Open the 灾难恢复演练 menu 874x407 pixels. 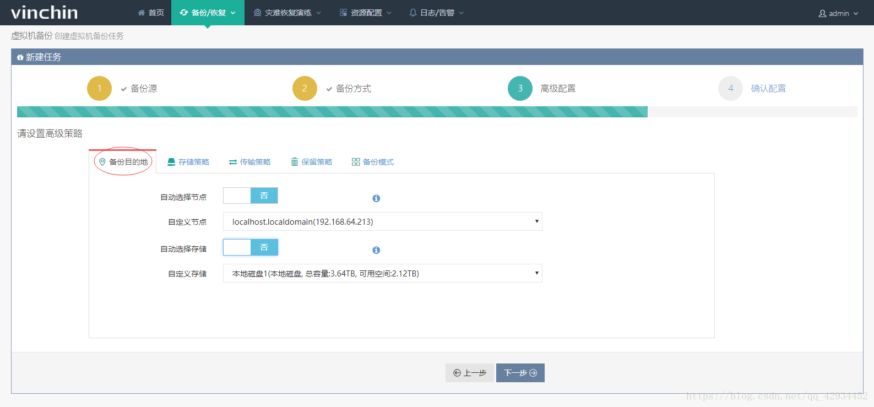point(287,13)
